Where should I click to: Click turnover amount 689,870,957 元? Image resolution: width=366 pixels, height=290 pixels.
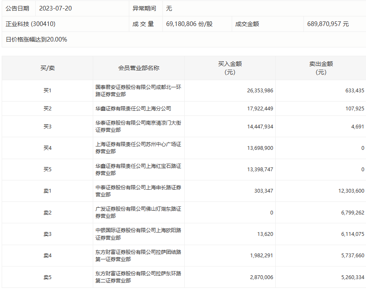click(328, 24)
